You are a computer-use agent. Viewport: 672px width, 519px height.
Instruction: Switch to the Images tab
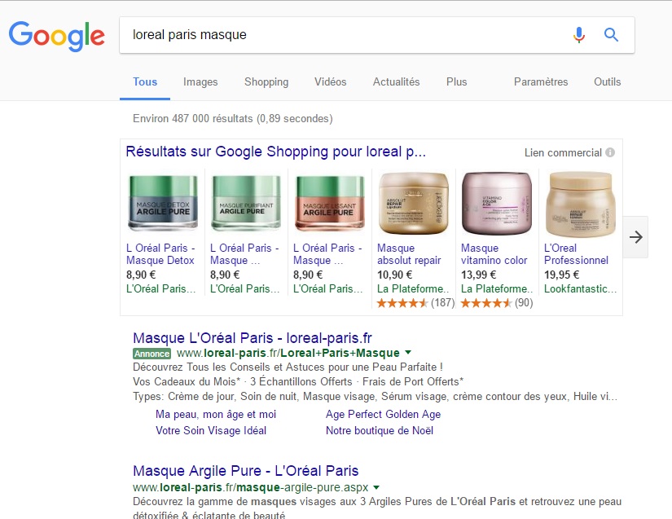(x=200, y=81)
